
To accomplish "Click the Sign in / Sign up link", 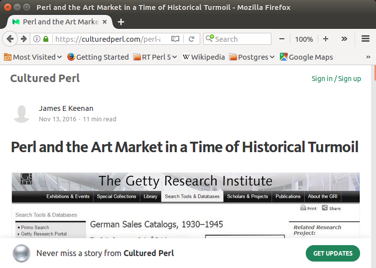I will [x=336, y=79].
